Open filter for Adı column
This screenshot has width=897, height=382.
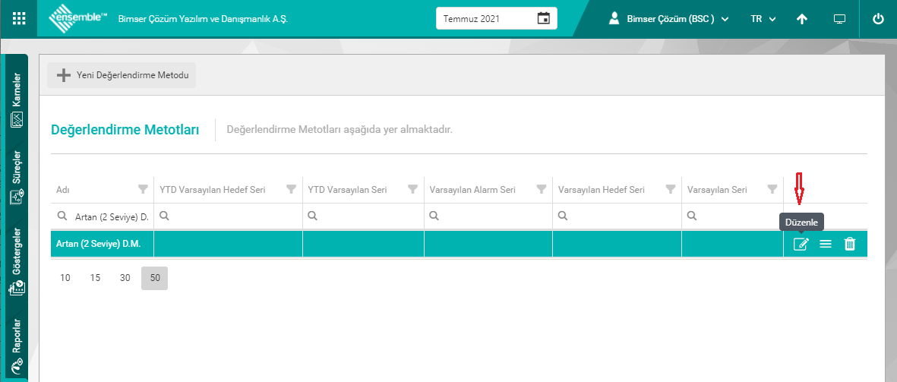point(143,189)
